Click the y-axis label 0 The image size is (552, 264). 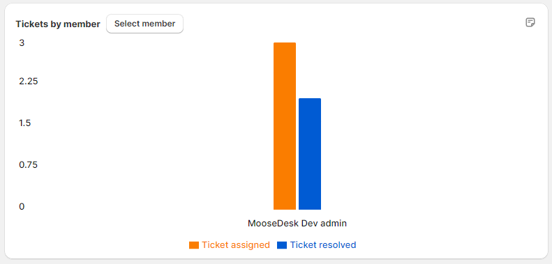pyautogui.click(x=22, y=207)
